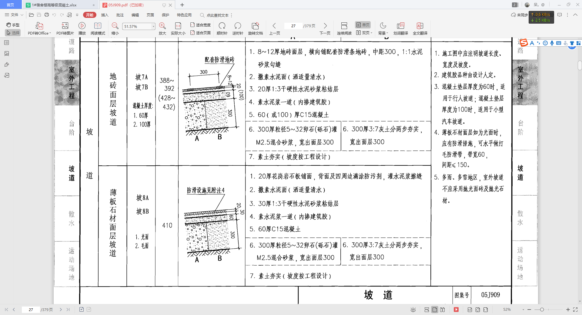The height and width of the screenshot is (315, 582).
Task: Go to next page (下一页)
Action: pos(325,29)
